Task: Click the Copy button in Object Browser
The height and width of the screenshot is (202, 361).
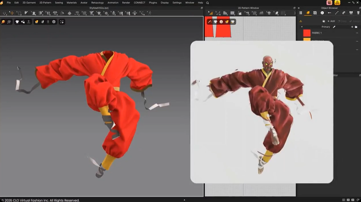Action: [342, 21]
